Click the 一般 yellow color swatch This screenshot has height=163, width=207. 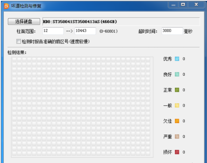(x=177, y=105)
